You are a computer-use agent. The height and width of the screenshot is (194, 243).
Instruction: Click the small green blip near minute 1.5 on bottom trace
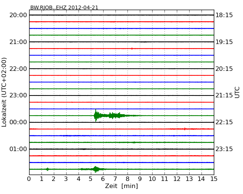pyautogui.click(x=47, y=169)
